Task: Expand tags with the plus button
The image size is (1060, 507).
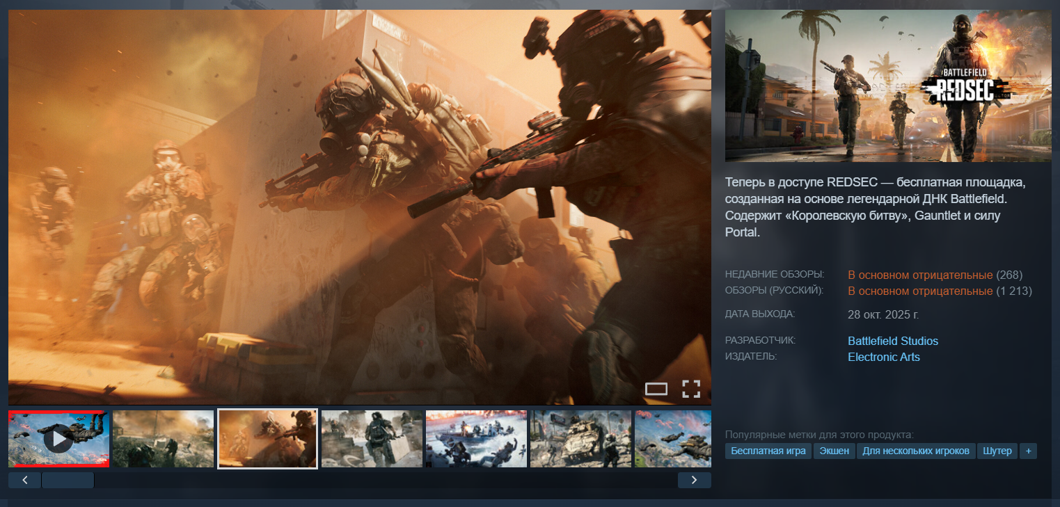Action: [1028, 451]
